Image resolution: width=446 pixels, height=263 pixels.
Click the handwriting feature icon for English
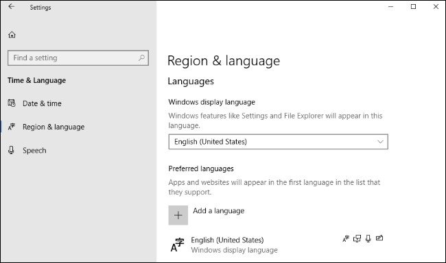point(379,238)
